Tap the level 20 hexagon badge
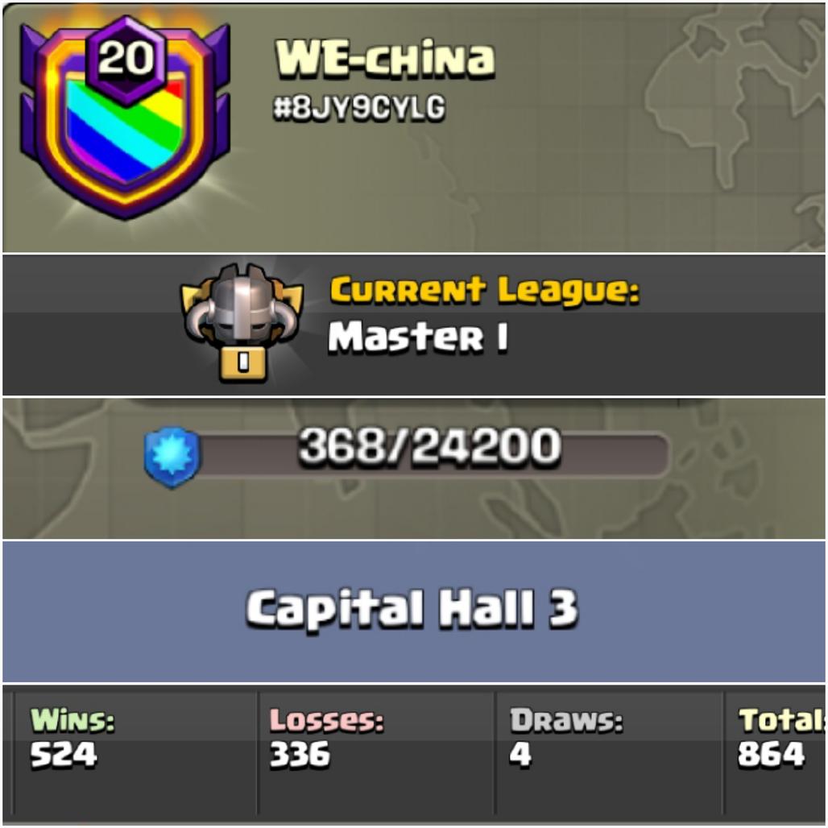Screen dimensions: 828x828 click(x=126, y=59)
